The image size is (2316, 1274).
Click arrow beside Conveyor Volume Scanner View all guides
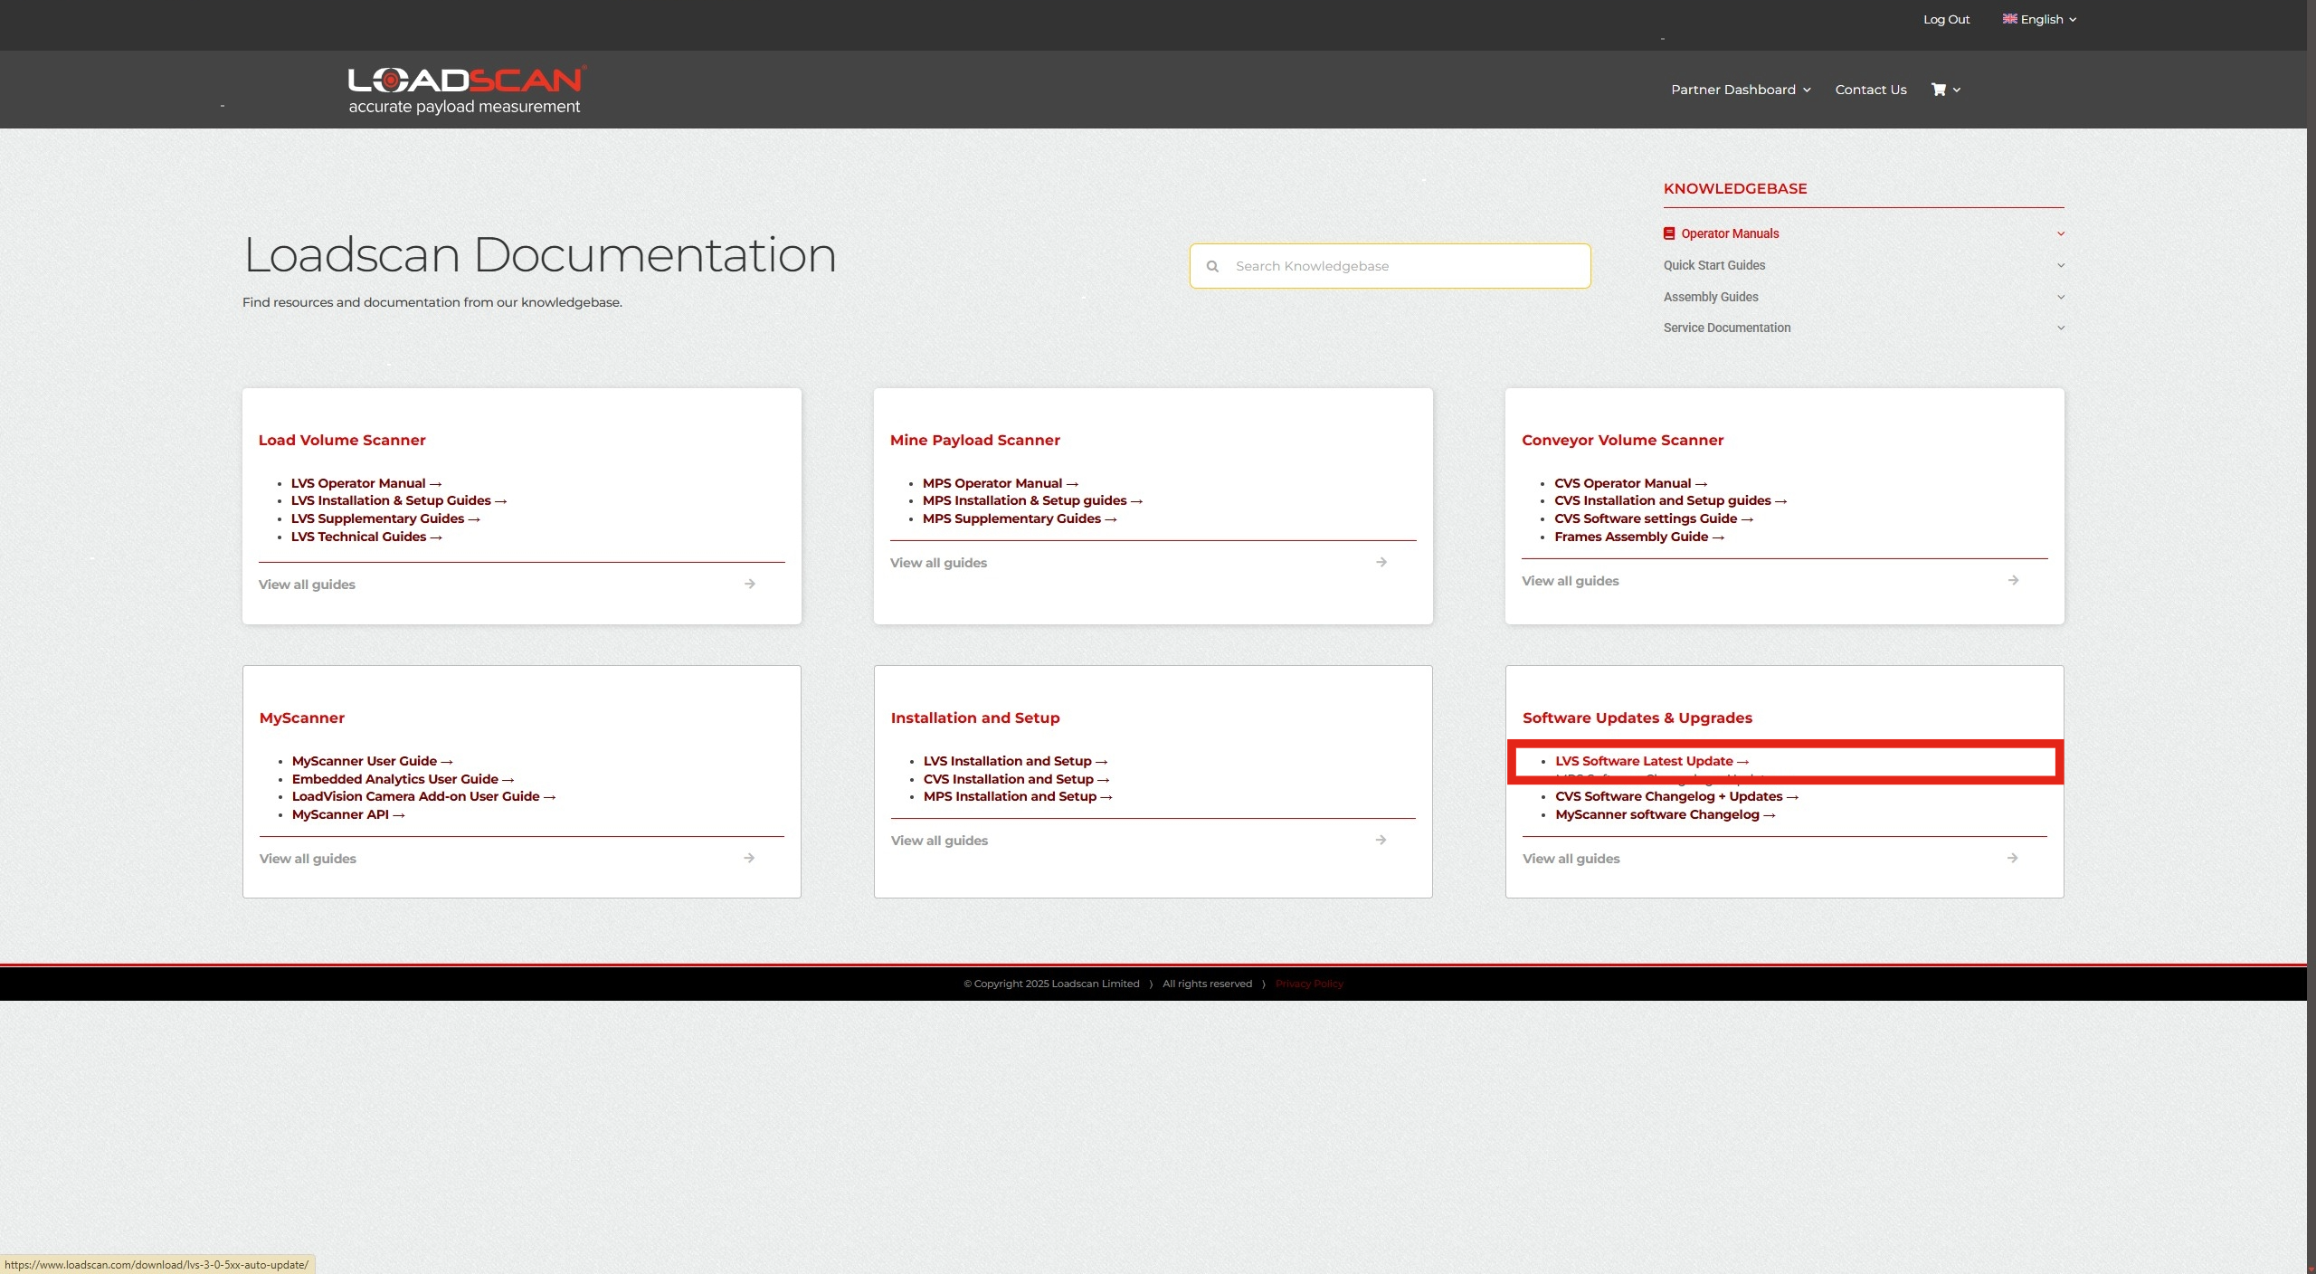pyautogui.click(x=2013, y=580)
